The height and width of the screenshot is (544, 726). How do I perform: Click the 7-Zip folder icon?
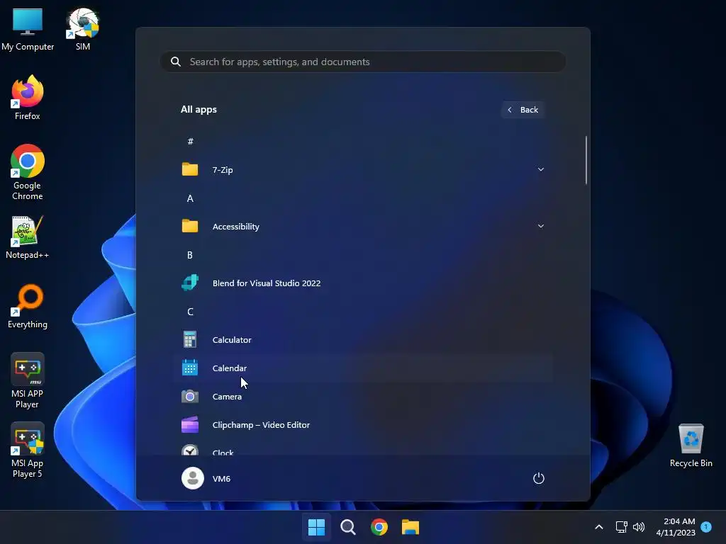190,169
